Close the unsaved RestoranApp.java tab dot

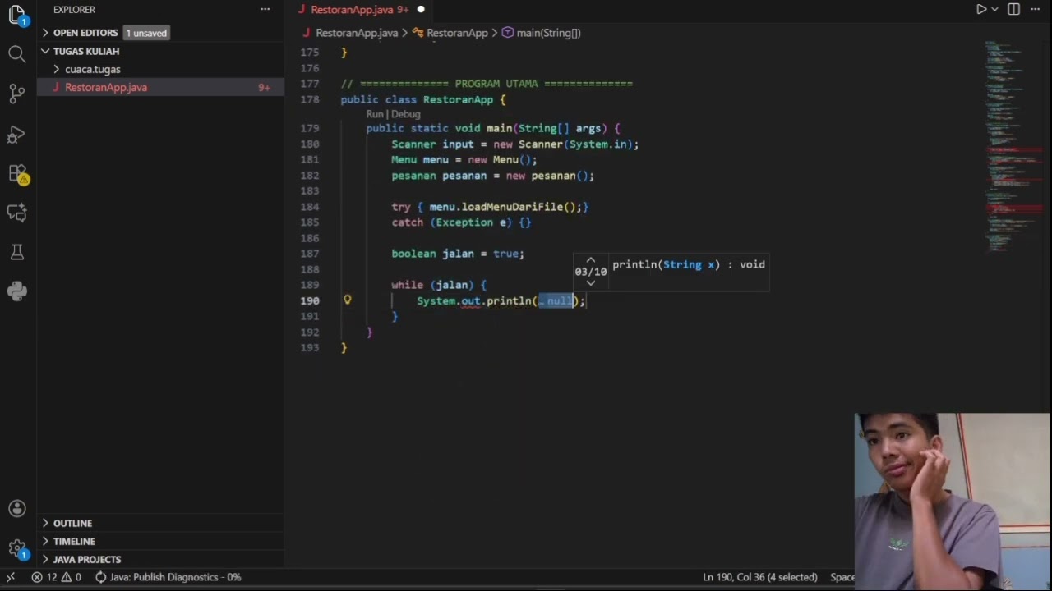pyautogui.click(x=421, y=10)
